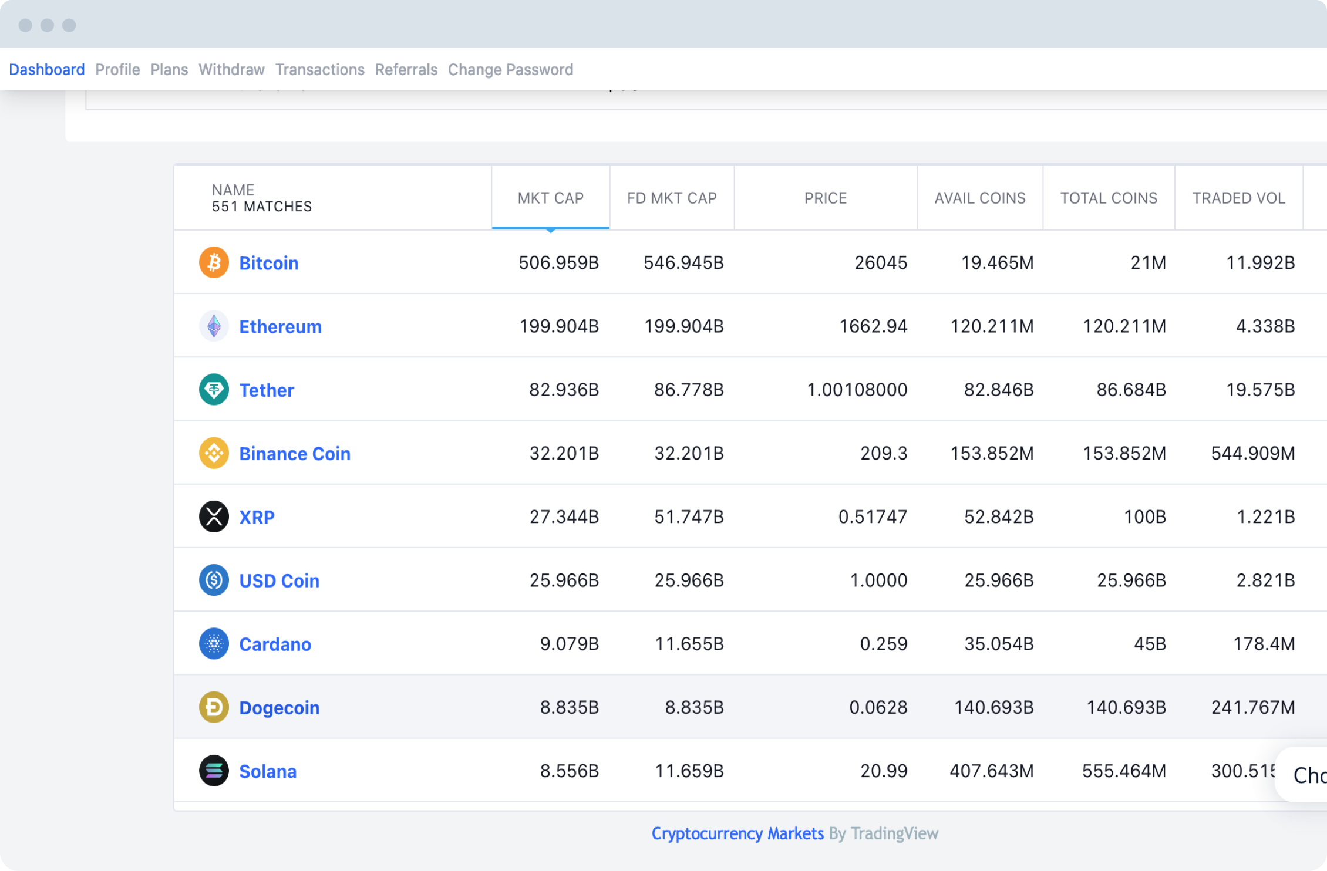Click XRP total coins 100B

pos(1145,516)
